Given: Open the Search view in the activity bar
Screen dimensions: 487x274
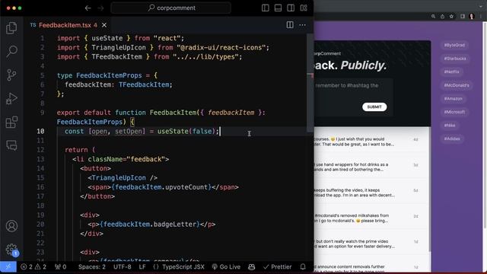Looking at the screenshot, I should click(x=11, y=51).
